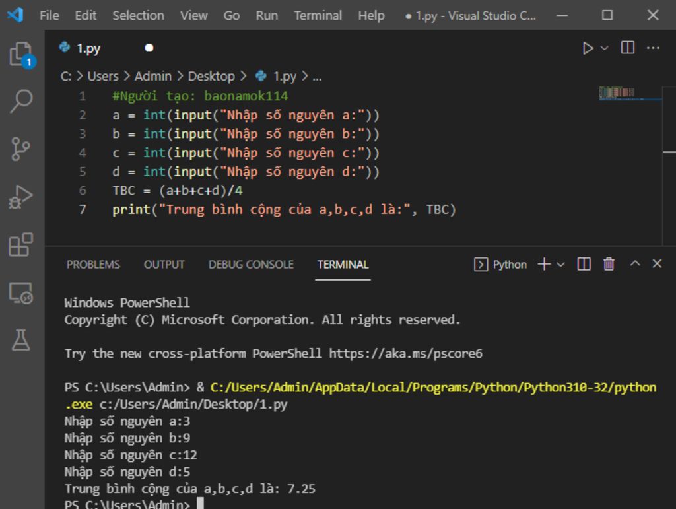Select the TERMINAL tab
This screenshot has height=509, width=676.
tap(343, 264)
